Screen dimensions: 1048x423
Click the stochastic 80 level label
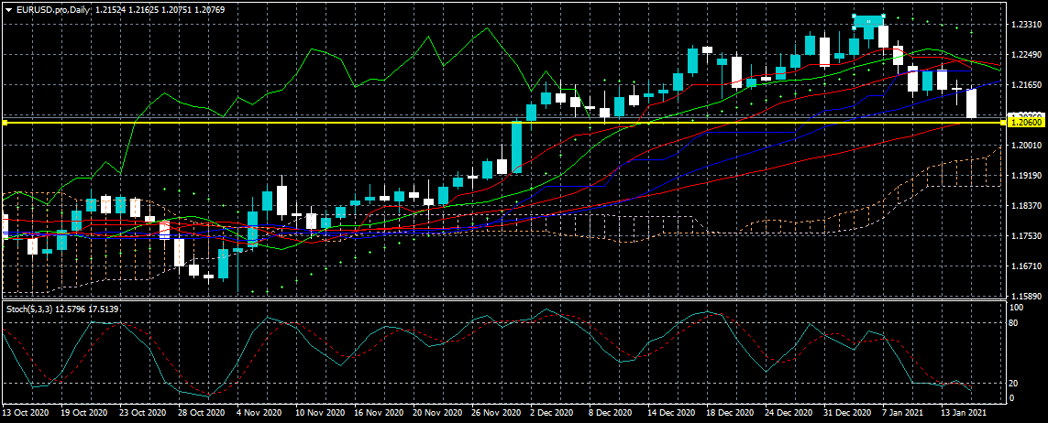click(x=1014, y=322)
